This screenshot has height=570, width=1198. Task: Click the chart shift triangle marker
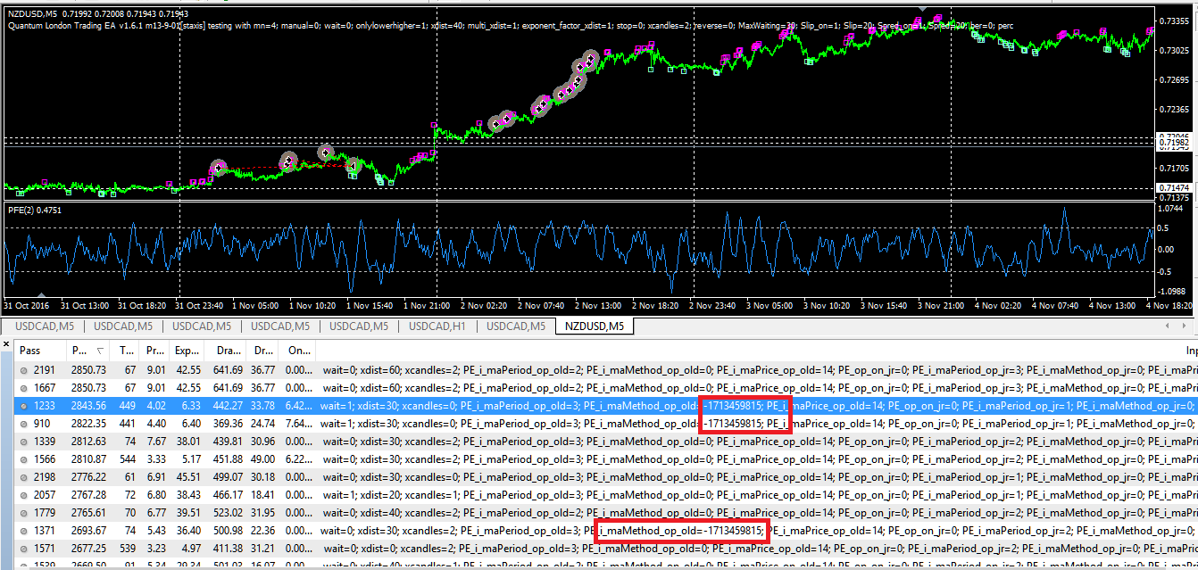click(922, 7)
